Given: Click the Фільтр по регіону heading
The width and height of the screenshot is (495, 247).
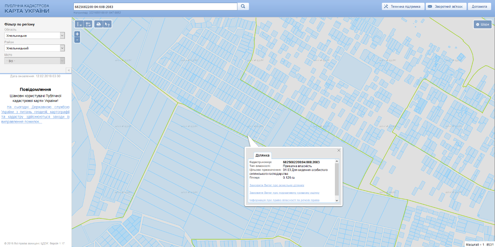Looking at the screenshot, I should click(19, 24).
